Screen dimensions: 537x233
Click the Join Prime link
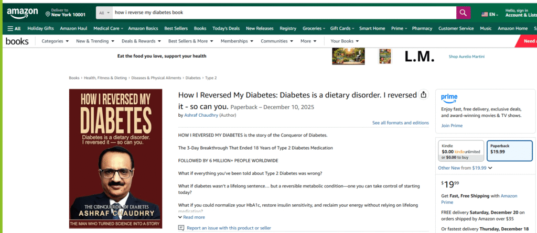pyautogui.click(x=452, y=126)
